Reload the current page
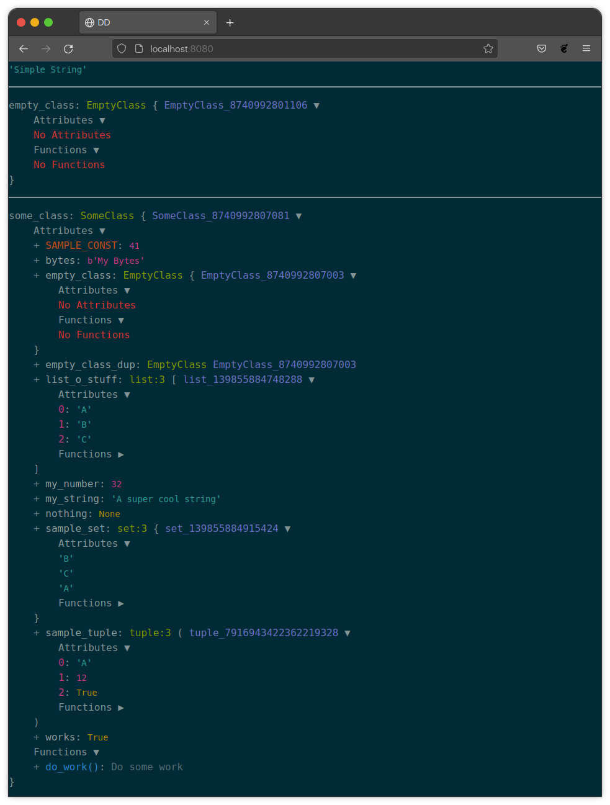The height and width of the screenshot is (805, 610). (68, 48)
